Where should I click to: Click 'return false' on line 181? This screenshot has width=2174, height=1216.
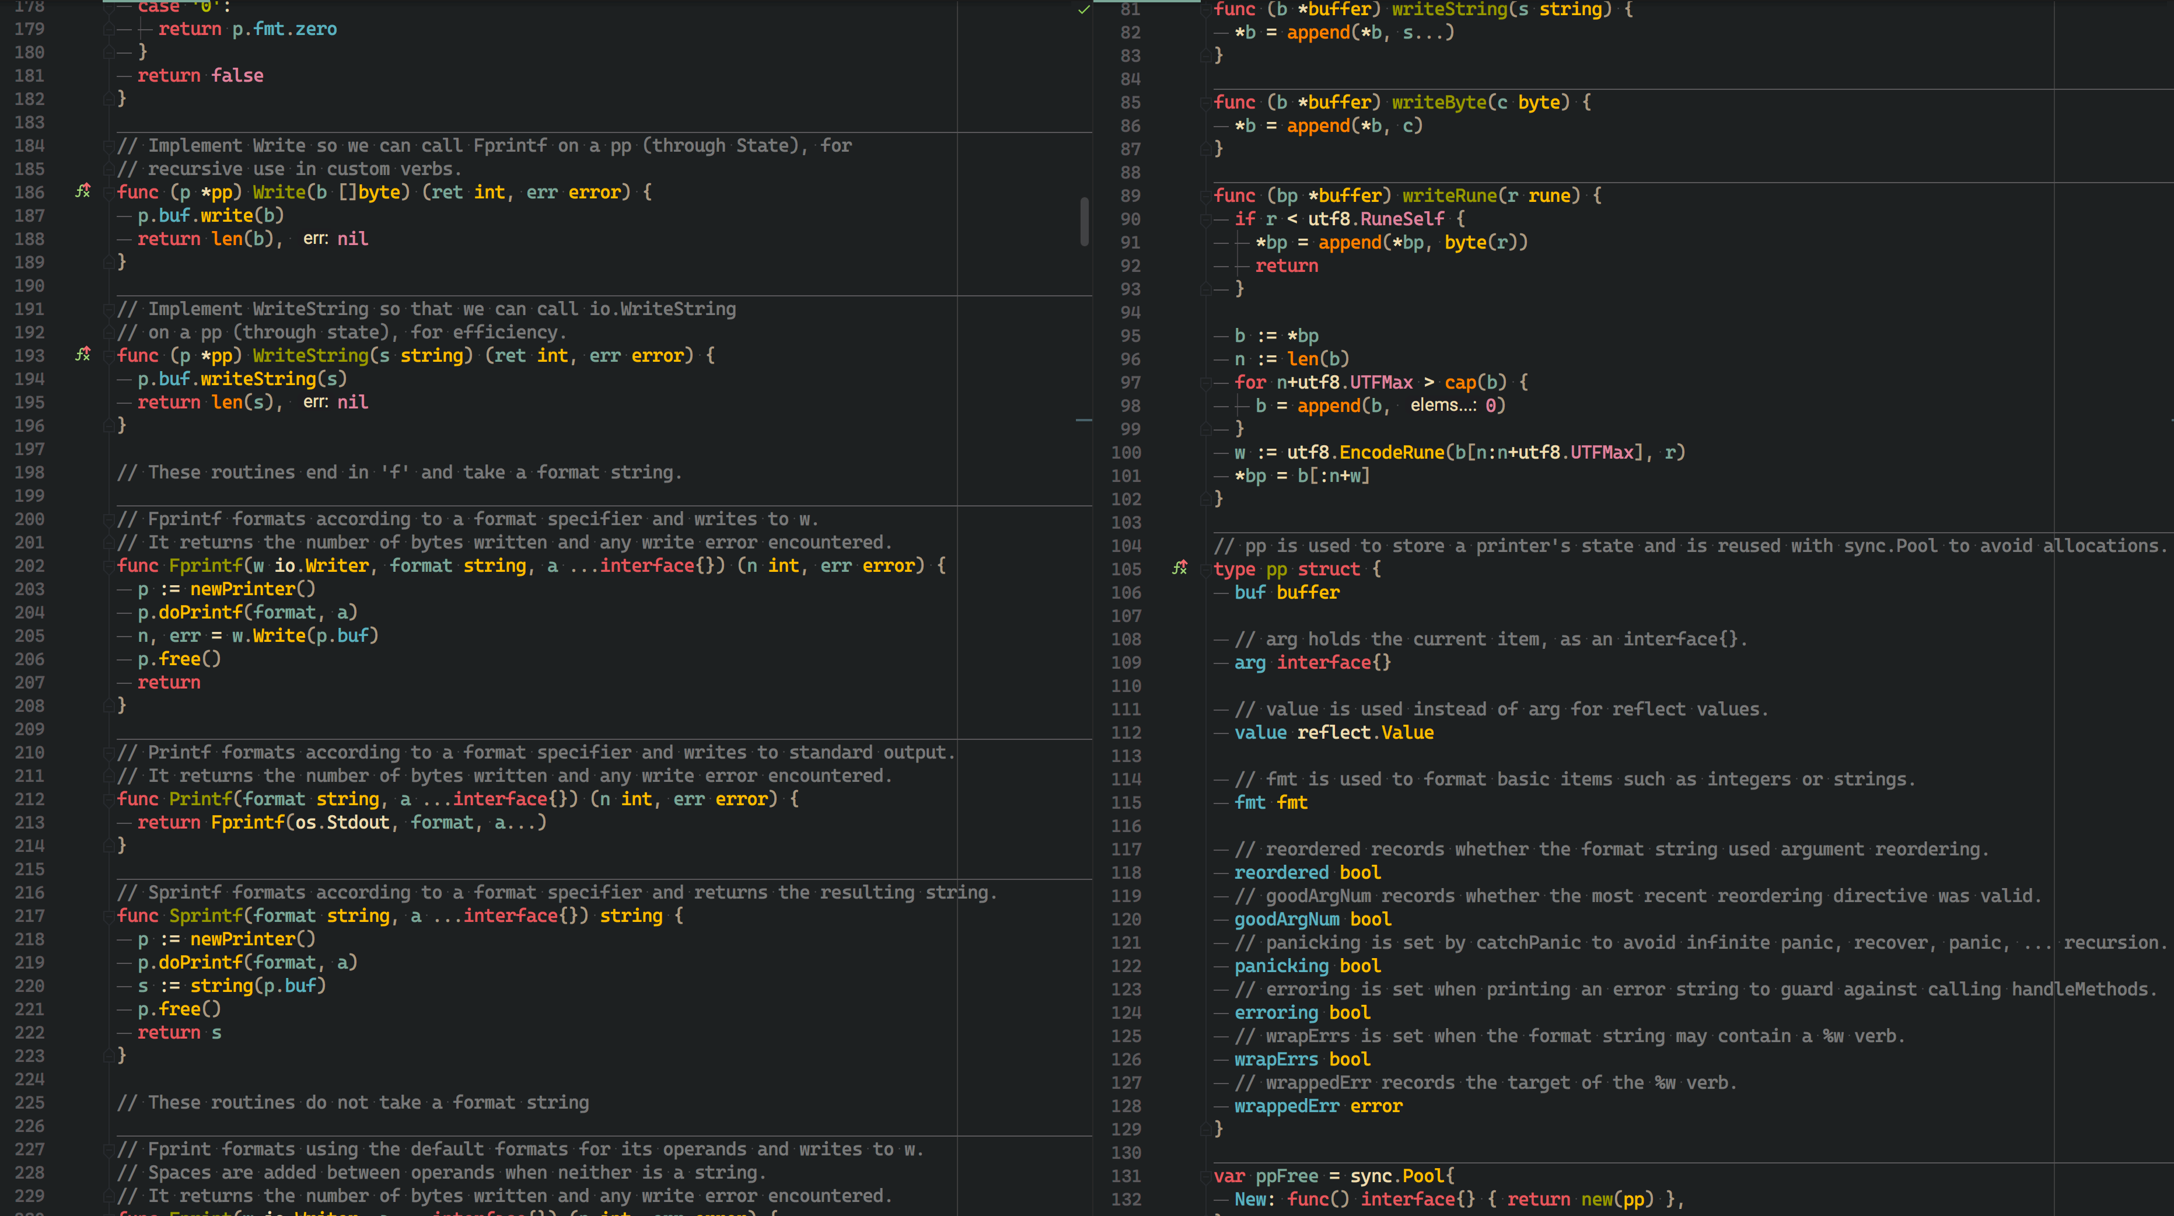(200, 76)
